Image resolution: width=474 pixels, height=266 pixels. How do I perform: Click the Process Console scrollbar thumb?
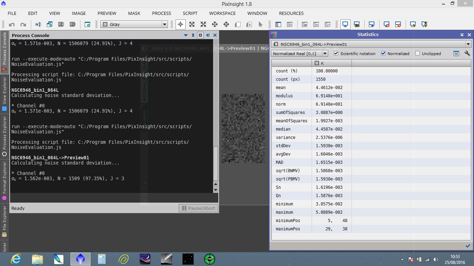215,163
